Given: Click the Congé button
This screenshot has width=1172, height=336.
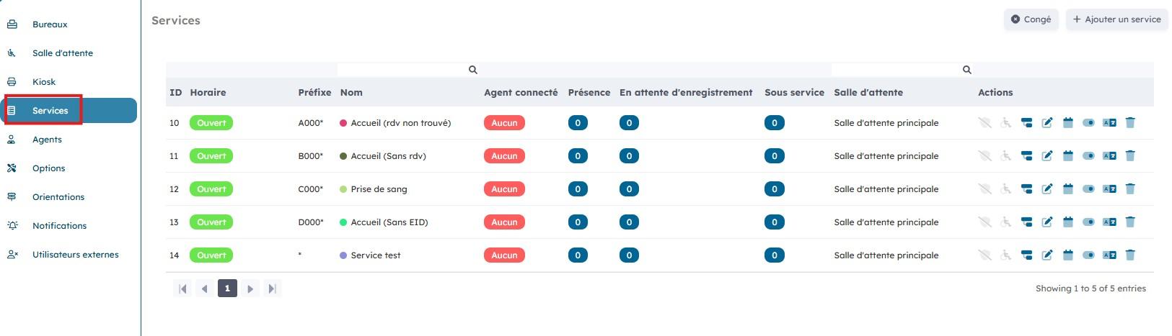Looking at the screenshot, I should 1031,19.
